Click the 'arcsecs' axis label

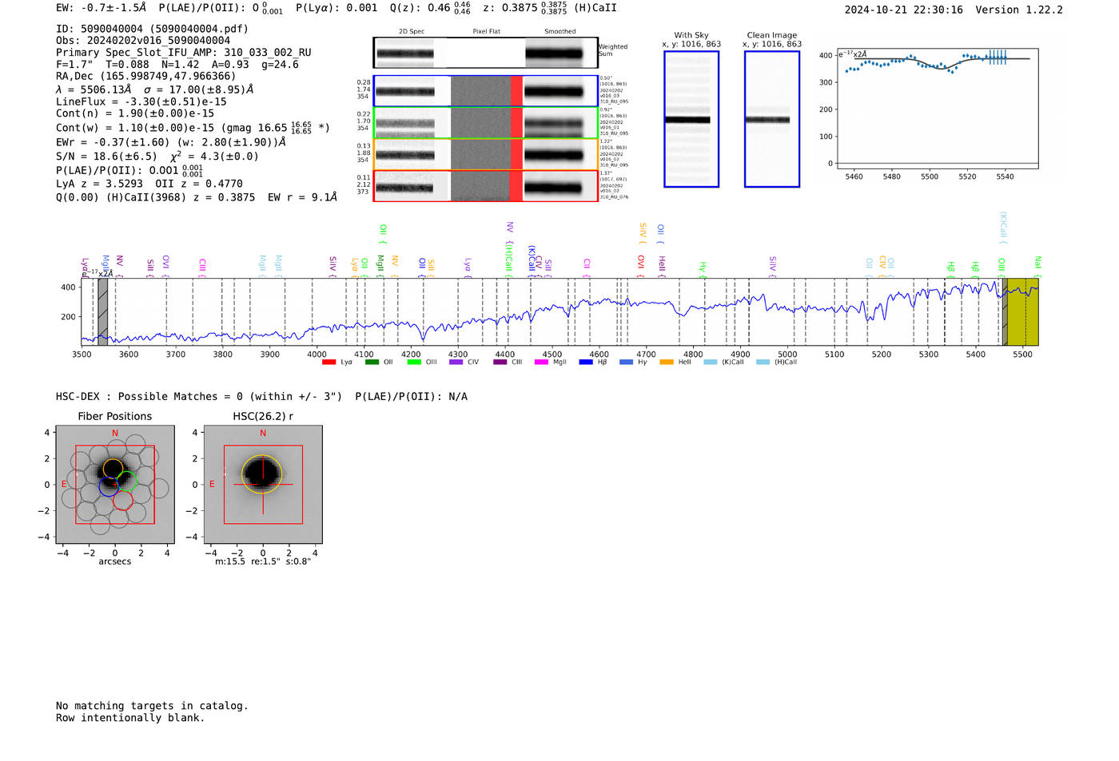(115, 561)
